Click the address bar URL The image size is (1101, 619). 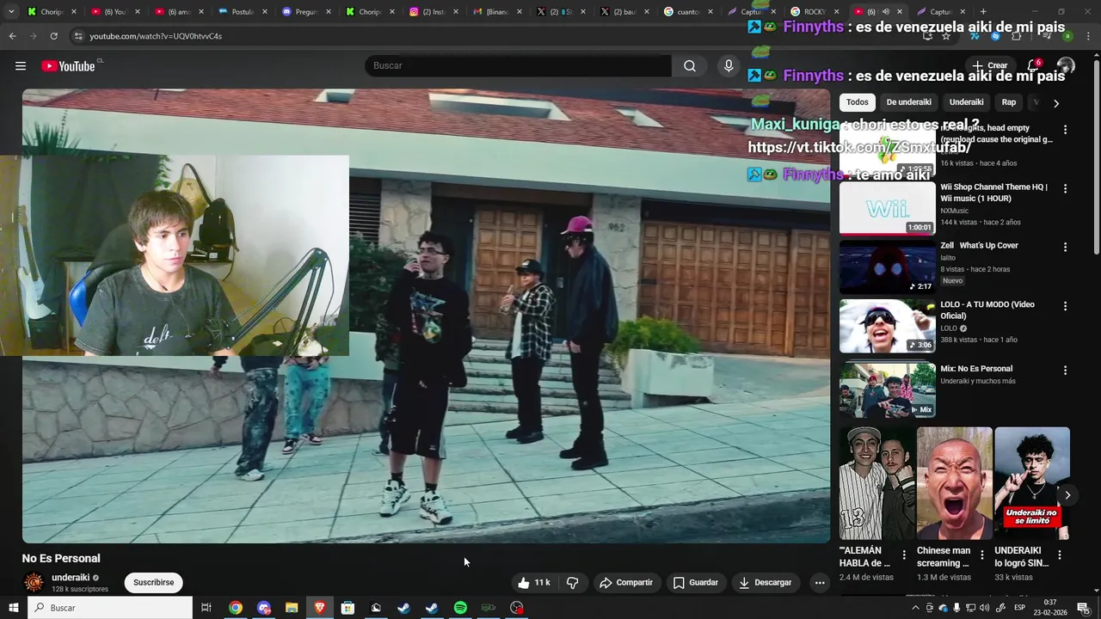tap(156, 36)
